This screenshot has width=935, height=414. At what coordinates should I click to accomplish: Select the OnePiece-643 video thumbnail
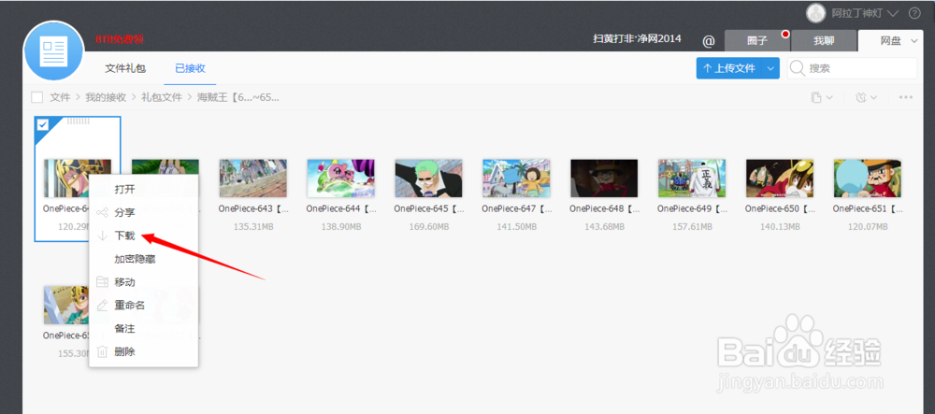pos(252,178)
